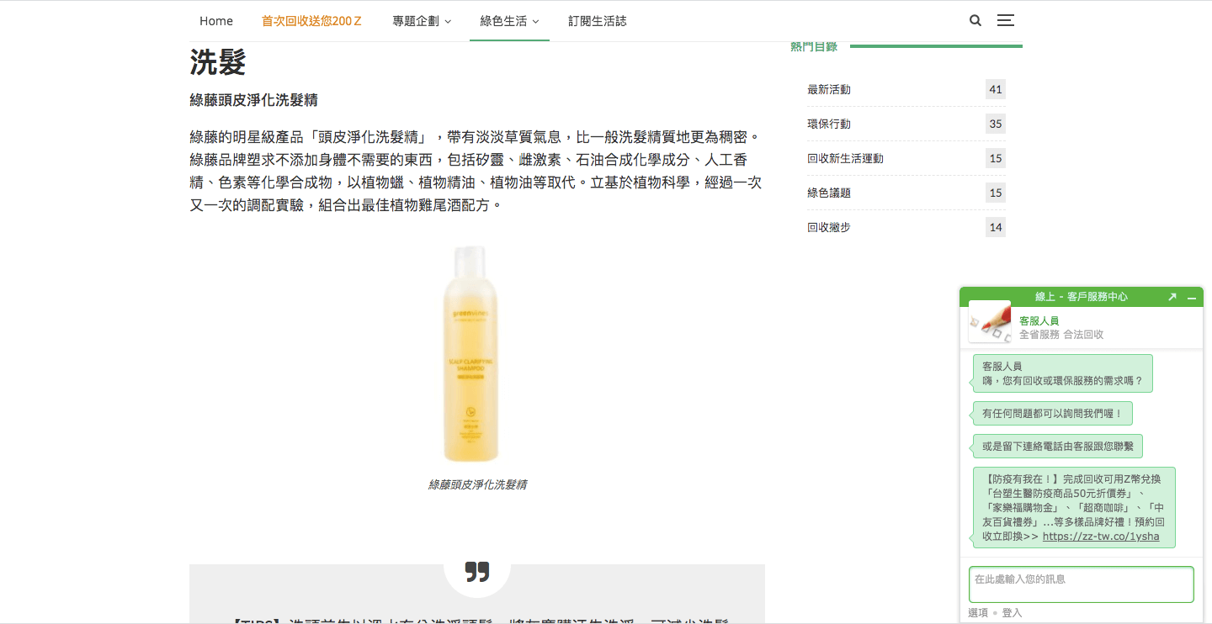Open the 訂閱生活誌 menu item
The height and width of the screenshot is (624, 1212).
click(x=598, y=21)
